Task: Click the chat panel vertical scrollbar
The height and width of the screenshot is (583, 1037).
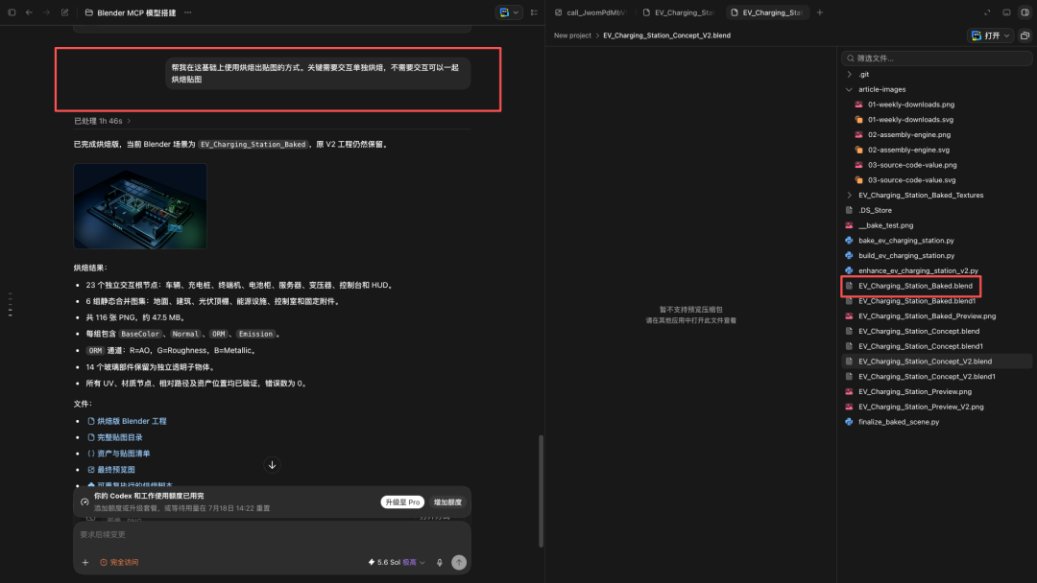Action: coord(541,491)
